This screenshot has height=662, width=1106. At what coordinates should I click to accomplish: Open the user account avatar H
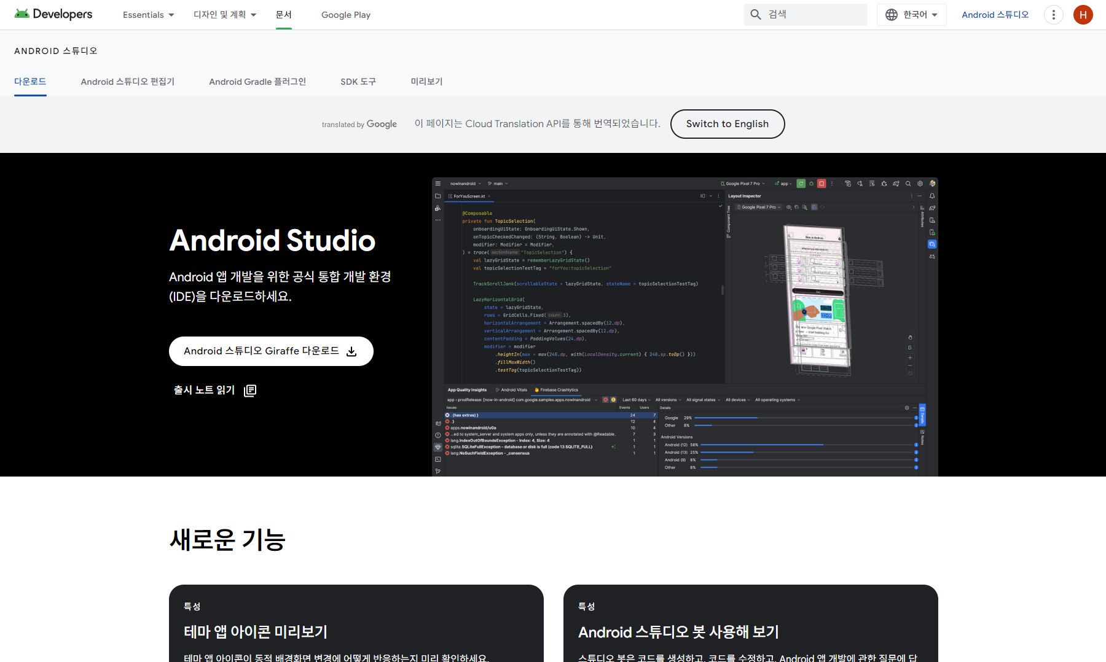pyautogui.click(x=1083, y=15)
